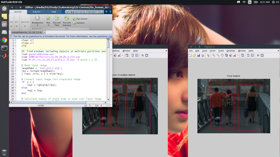Click editor horizontal scrollbar right arrow
The image size is (280, 157).
point(105,102)
